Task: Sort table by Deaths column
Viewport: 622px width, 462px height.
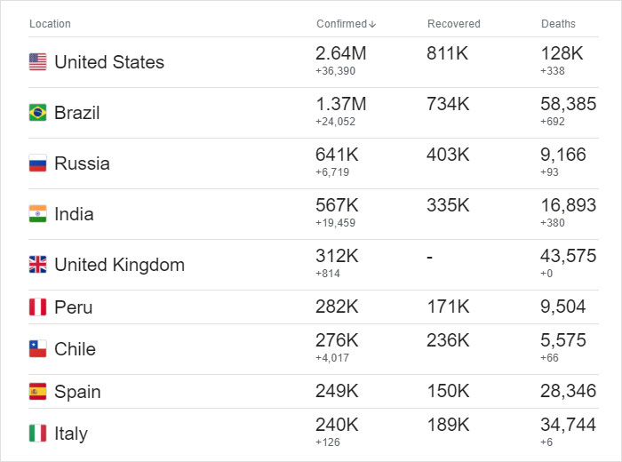Action: 558,24
